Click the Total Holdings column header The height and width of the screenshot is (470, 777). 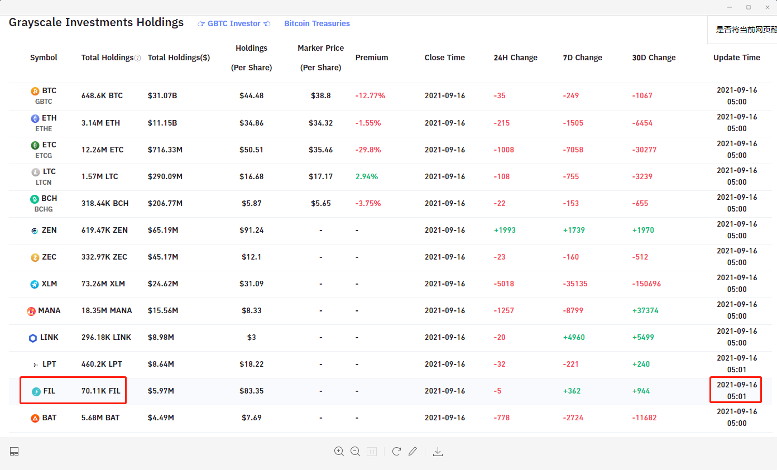107,57
